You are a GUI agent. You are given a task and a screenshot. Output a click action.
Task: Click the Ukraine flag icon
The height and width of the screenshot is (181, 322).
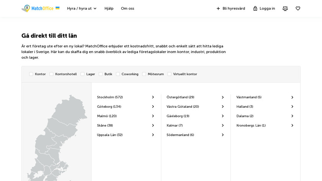58,8
